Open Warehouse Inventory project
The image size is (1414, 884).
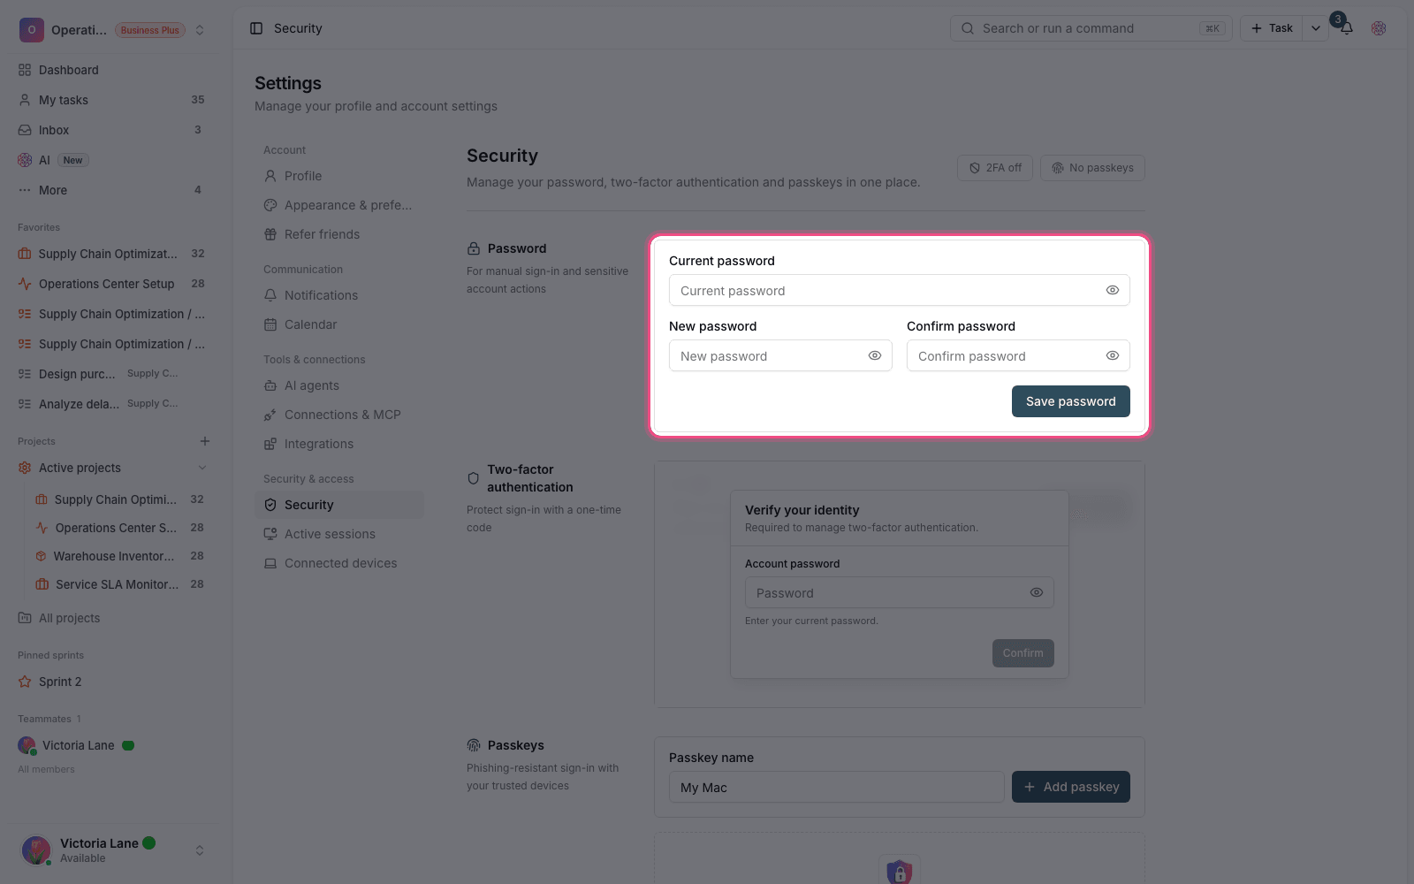[119, 556]
